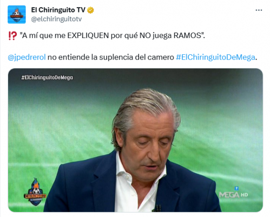Open the #ElChiringuitoDeMega hashtag link

pos(215,57)
